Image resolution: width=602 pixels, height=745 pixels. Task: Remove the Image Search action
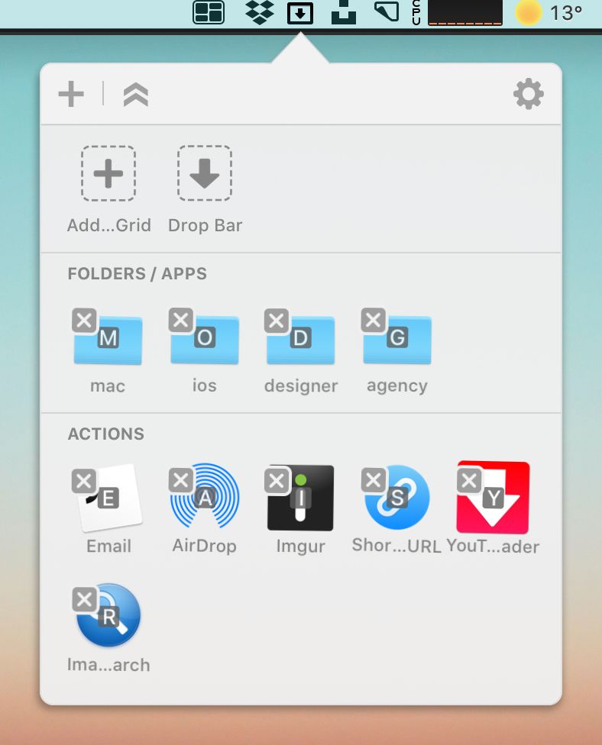(84, 600)
